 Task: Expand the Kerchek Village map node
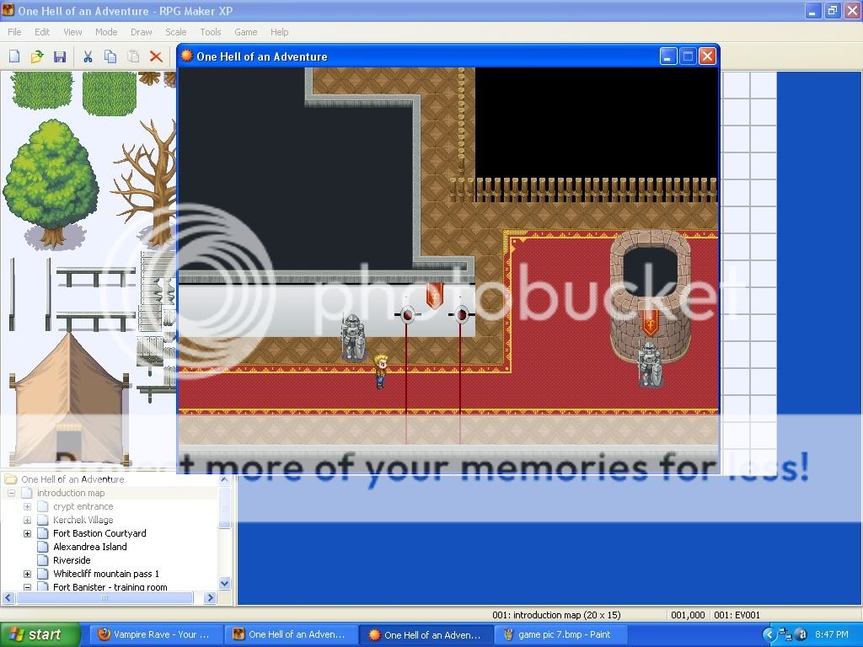click(27, 520)
